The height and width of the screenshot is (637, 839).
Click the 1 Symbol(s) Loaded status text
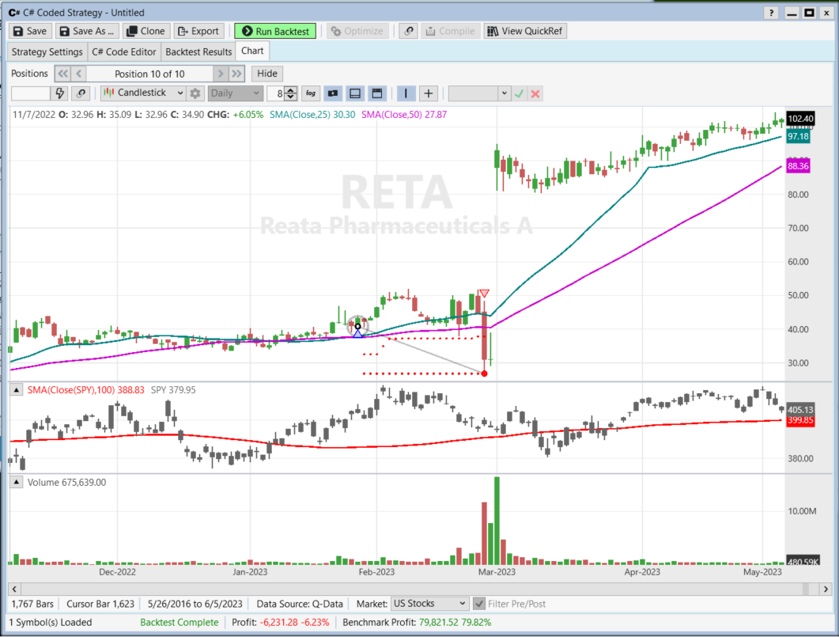(51, 623)
